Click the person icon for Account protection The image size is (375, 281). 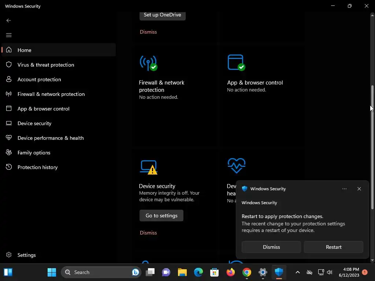click(9, 79)
